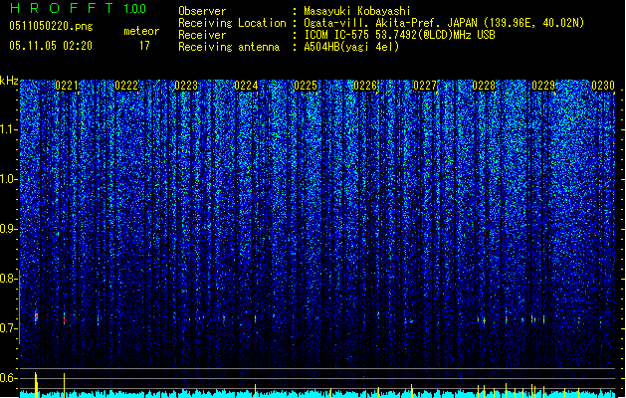This screenshot has height=398, width=626.
Task: Click the 0226 time marker
Action: click(x=365, y=86)
